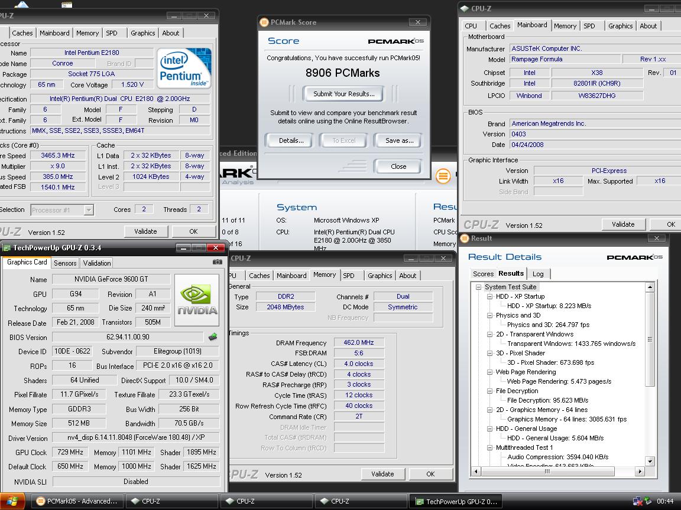Screen dimensions: 681x510
Task: Click the Rampage Formula model field
Action: click(565, 59)
